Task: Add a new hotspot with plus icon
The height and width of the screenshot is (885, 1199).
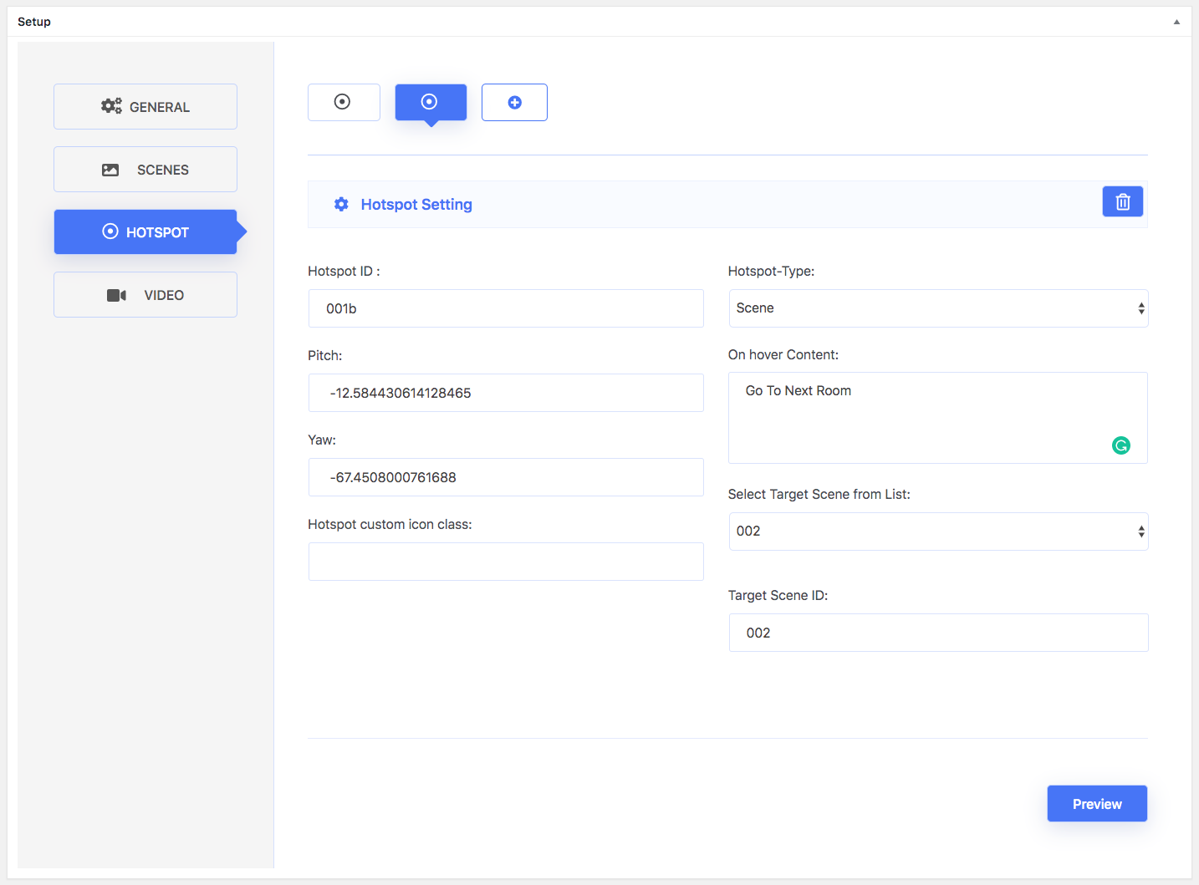Action: pyautogui.click(x=514, y=102)
